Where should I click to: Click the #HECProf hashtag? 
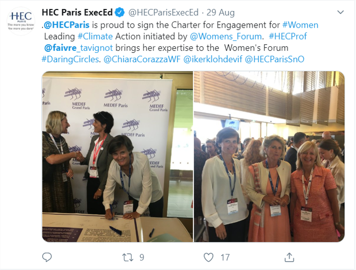288,36
